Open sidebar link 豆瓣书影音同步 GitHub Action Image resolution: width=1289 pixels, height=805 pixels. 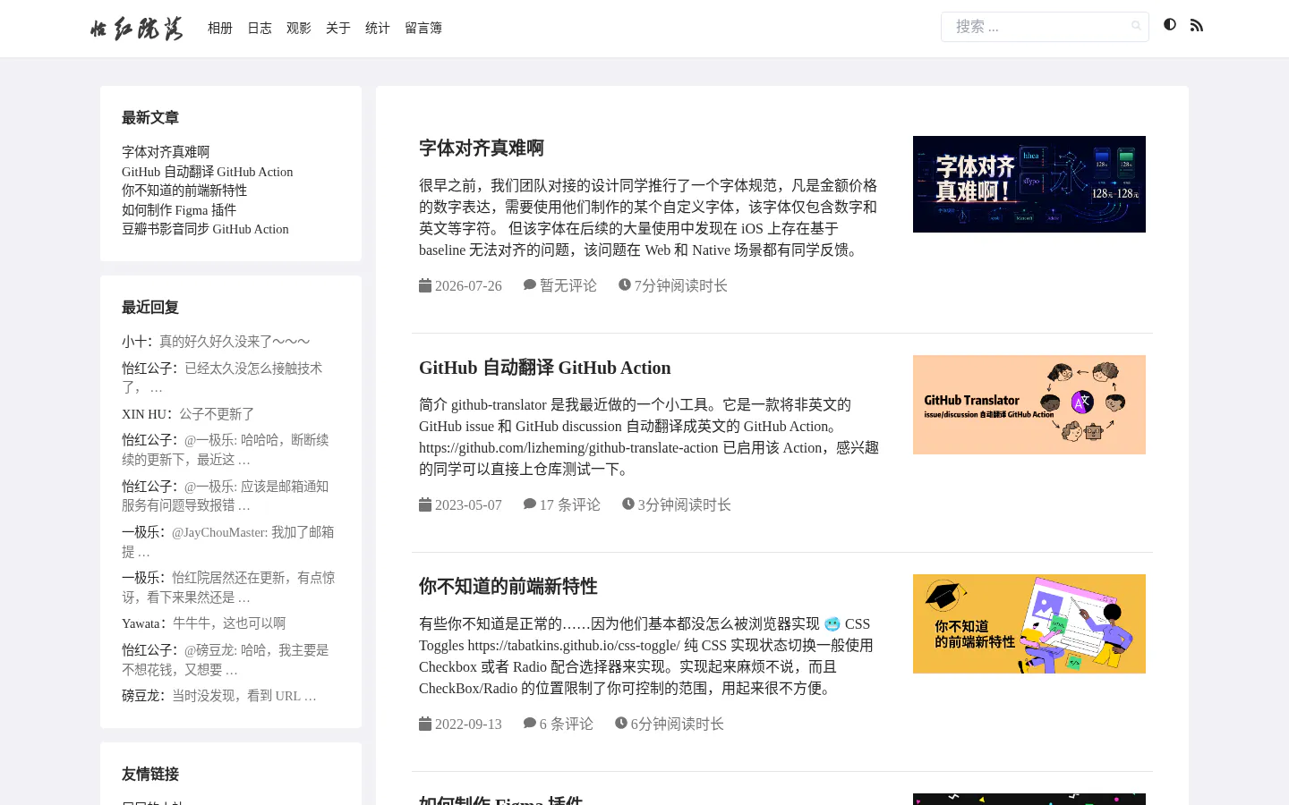pos(205,229)
